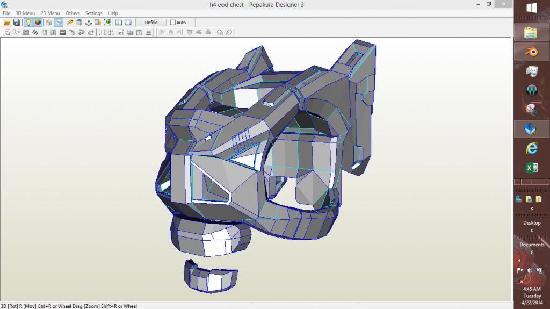Toggle the show edges paper icon

(x=58, y=23)
